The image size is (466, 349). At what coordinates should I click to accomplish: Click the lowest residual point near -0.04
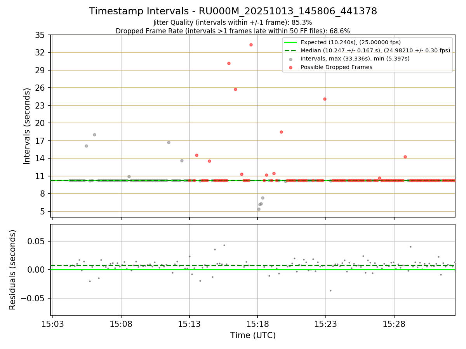(330, 290)
